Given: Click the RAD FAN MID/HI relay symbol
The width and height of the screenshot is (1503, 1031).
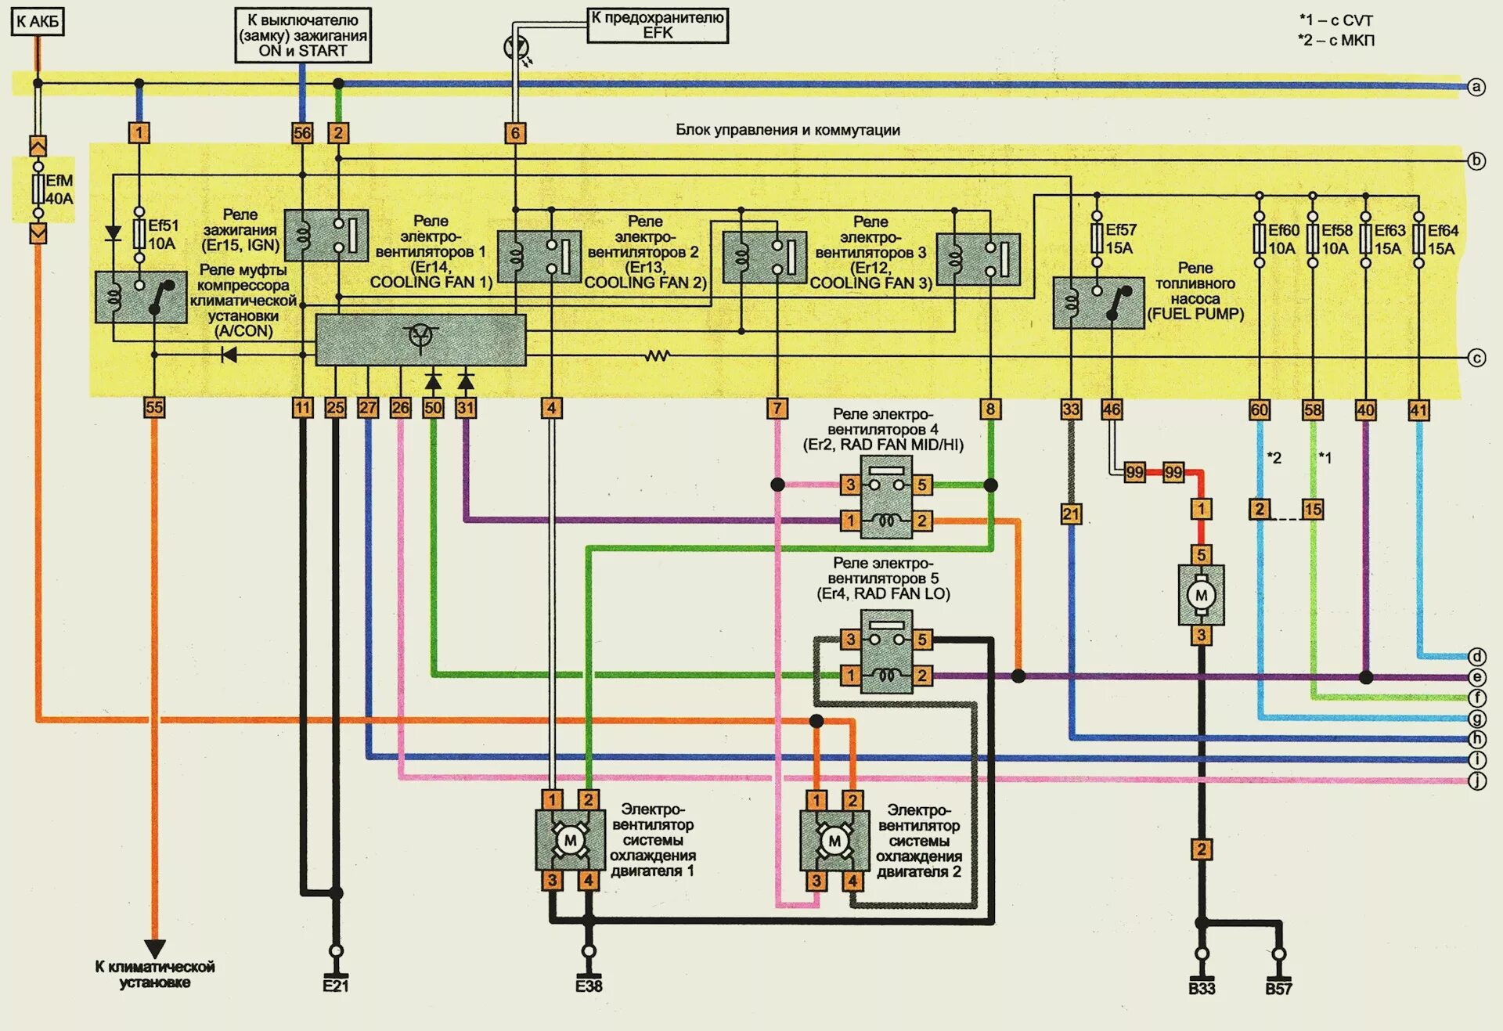Looking at the screenshot, I should coord(886,498).
